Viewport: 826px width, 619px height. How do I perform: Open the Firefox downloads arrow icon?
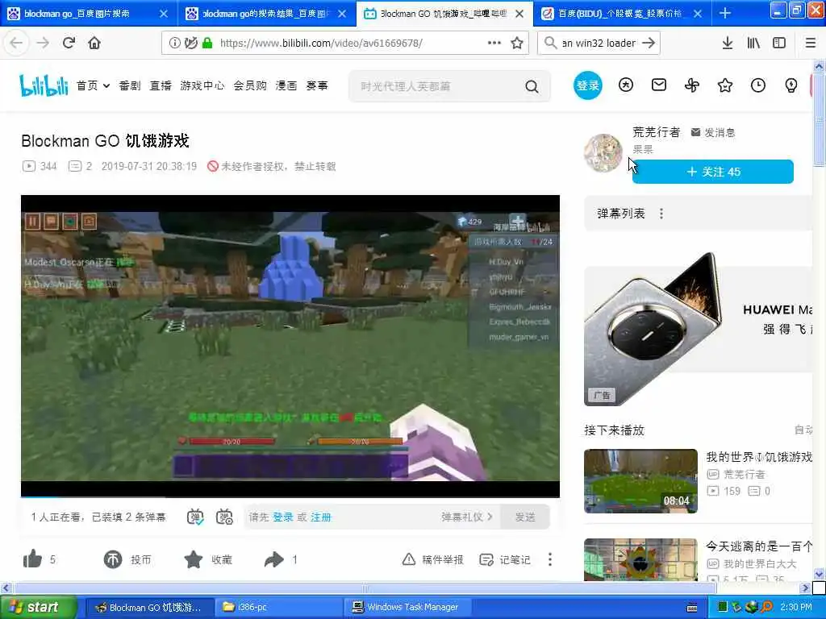(x=728, y=43)
